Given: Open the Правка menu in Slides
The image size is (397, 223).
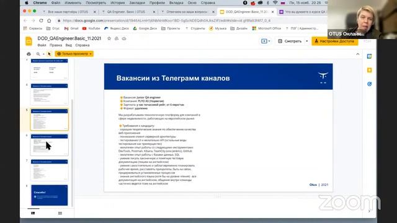Looking at the screenshot, I should [56, 45].
